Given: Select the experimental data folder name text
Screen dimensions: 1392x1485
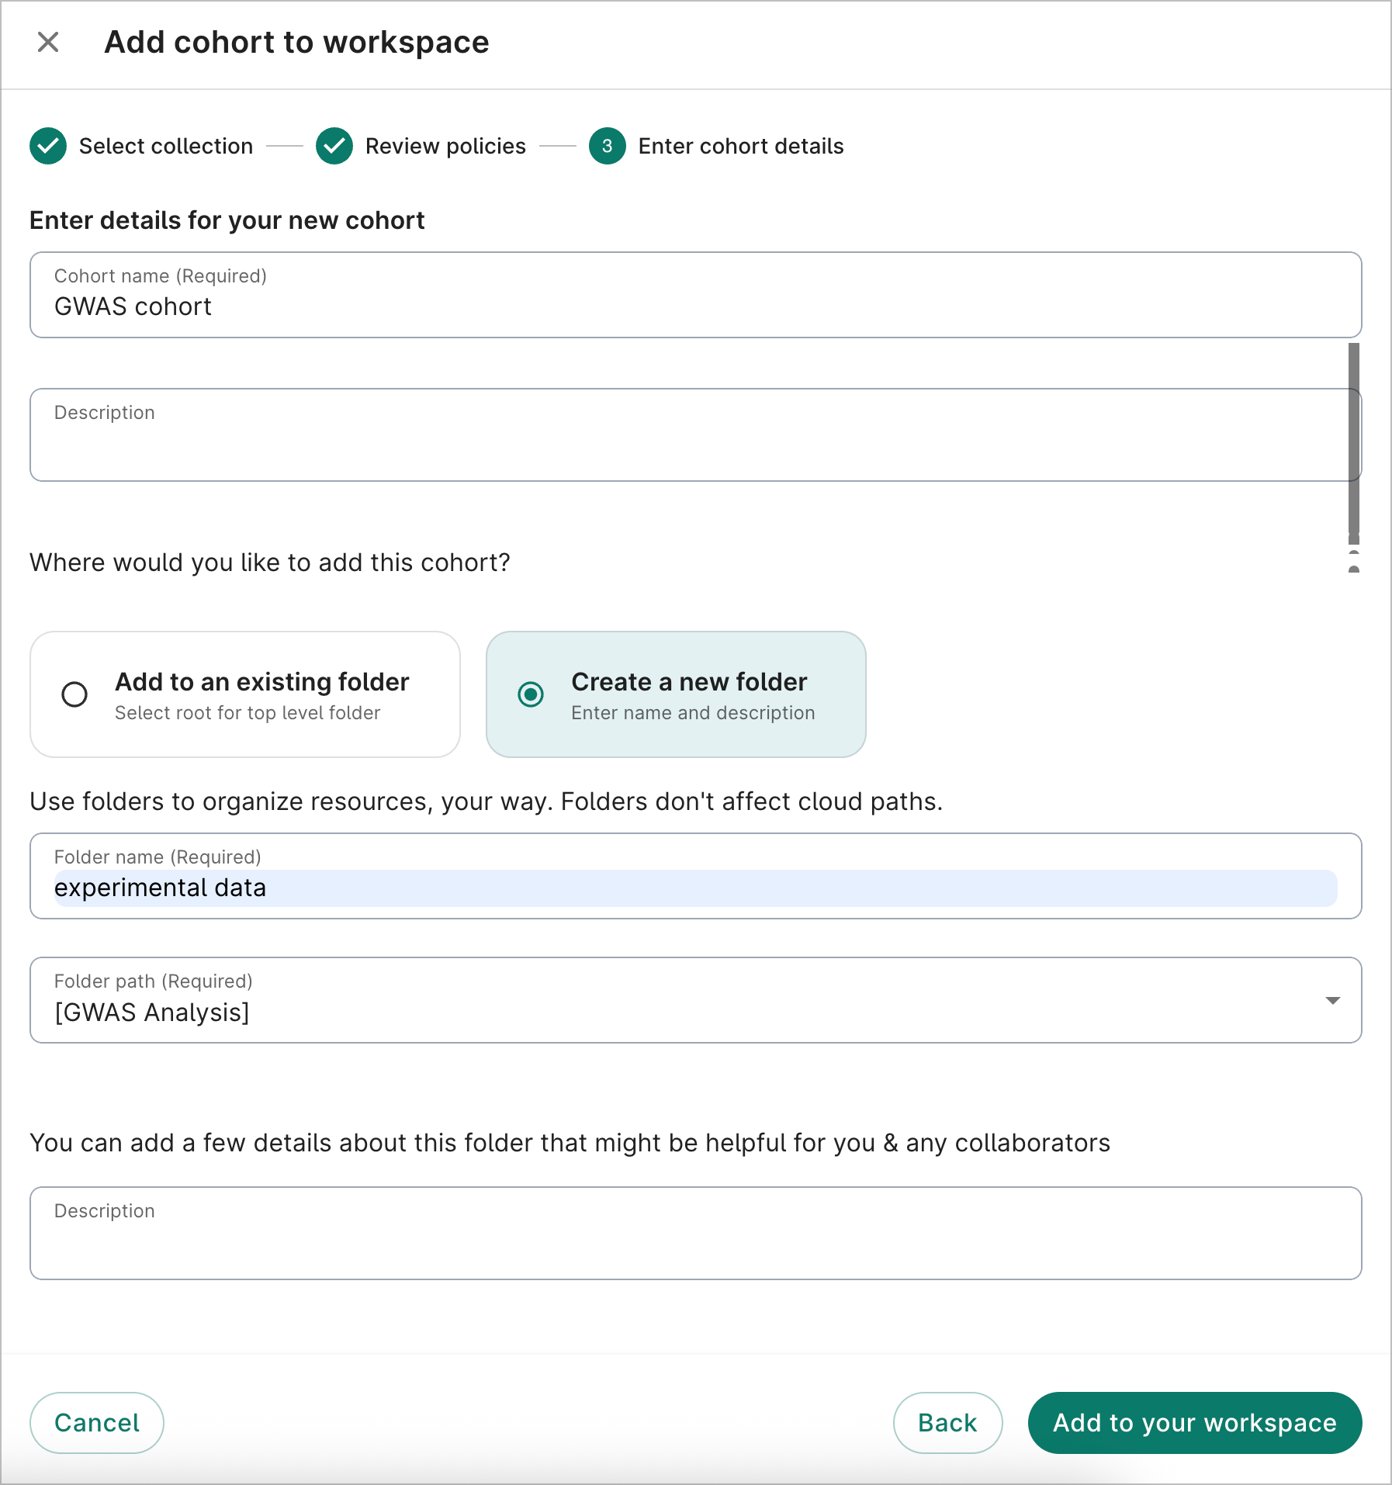Looking at the screenshot, I should click(159, 888).
